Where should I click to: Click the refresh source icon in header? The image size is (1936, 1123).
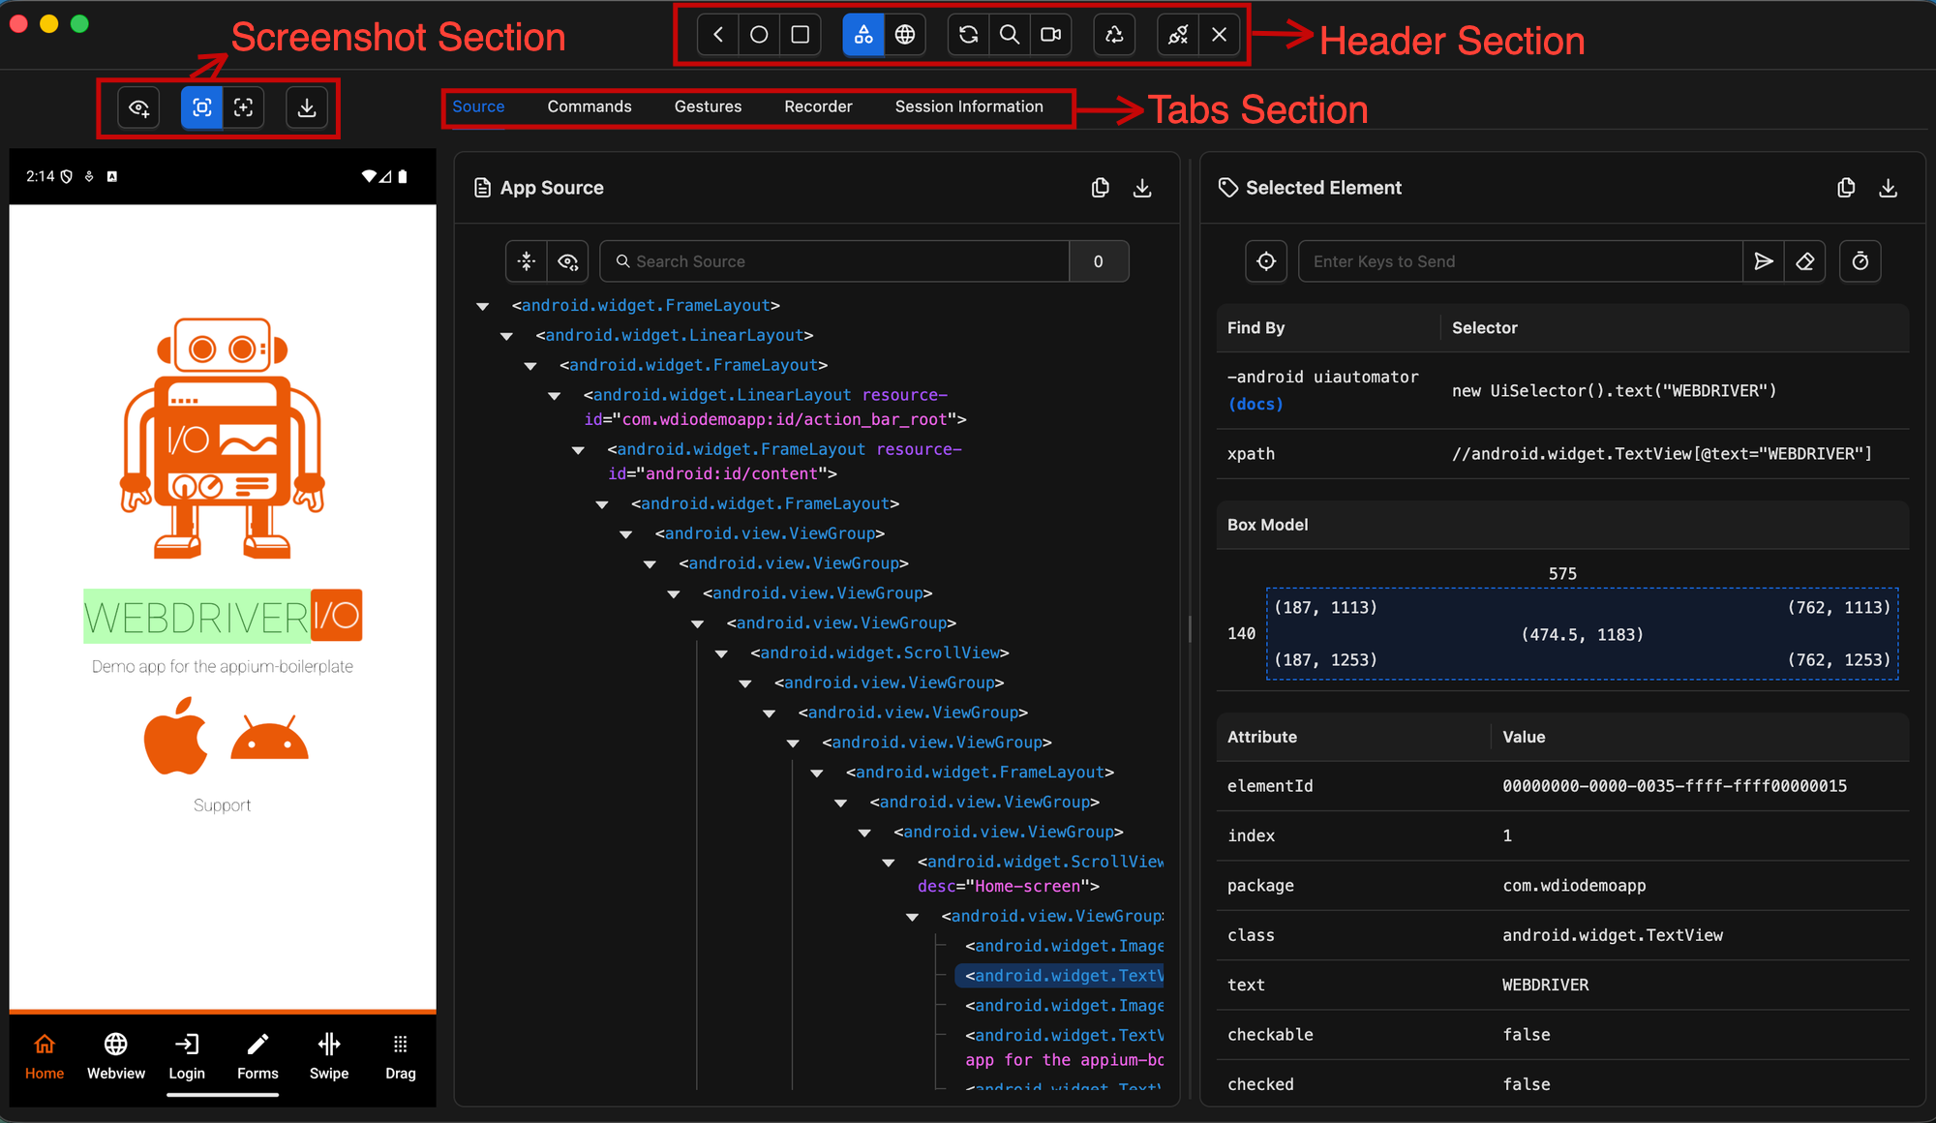(968, 35)
